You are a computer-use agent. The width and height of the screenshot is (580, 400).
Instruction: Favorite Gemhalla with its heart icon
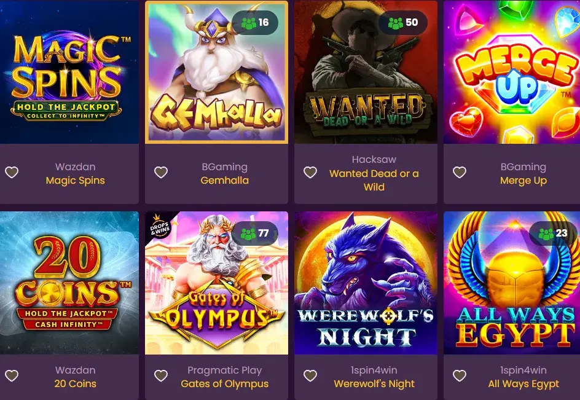click(161, 172)
